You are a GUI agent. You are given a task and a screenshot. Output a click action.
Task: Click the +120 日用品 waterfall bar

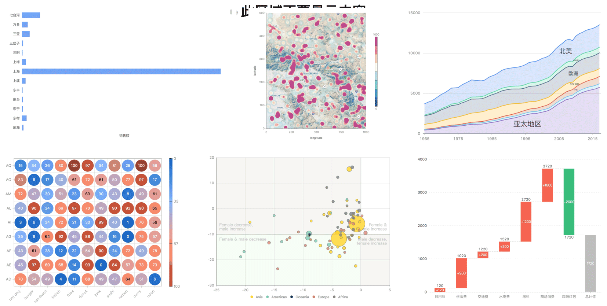tap(440, 290)
